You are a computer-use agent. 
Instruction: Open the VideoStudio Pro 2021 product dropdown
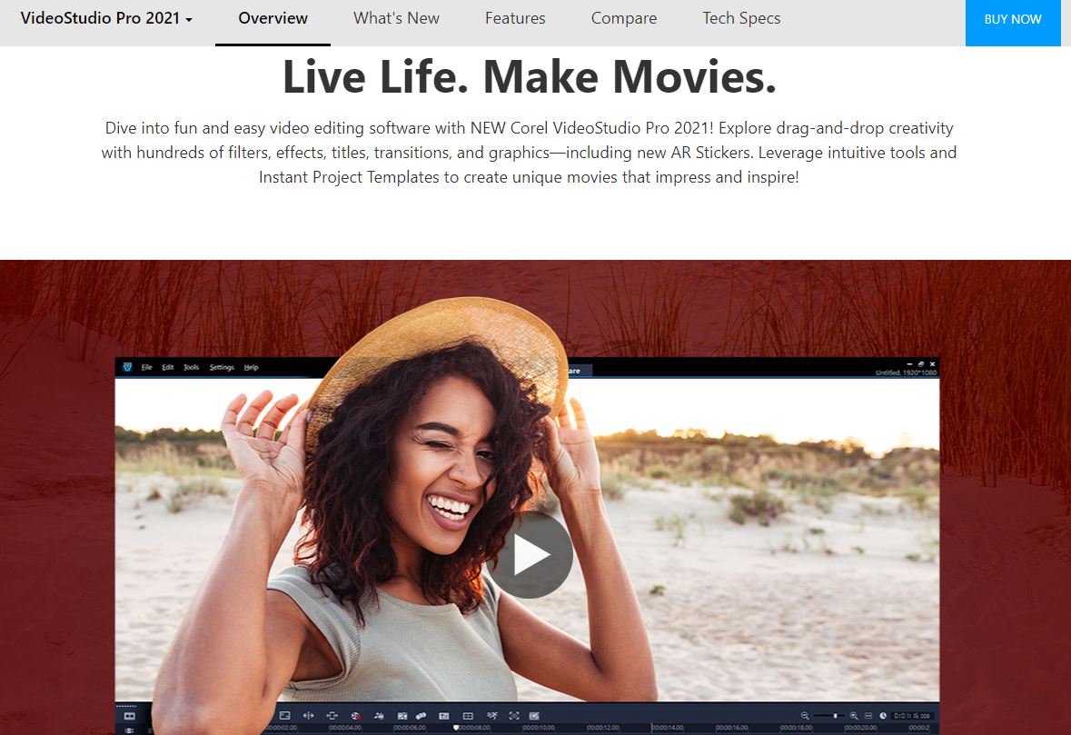[x=106, y=18]
